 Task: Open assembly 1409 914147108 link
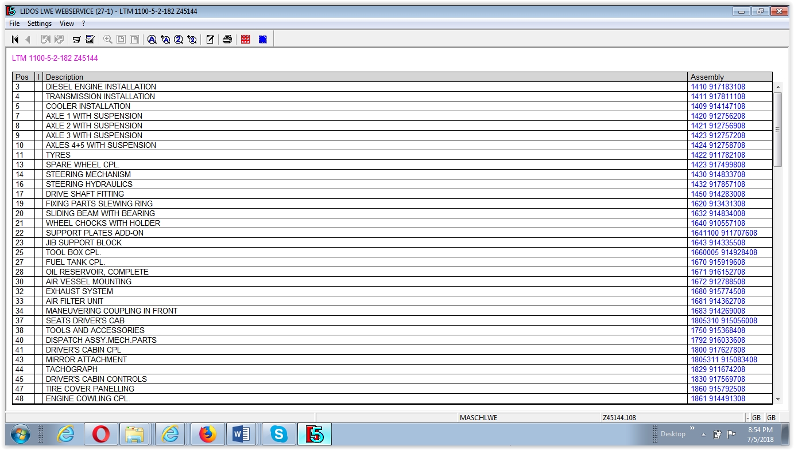tap(718, 107)
